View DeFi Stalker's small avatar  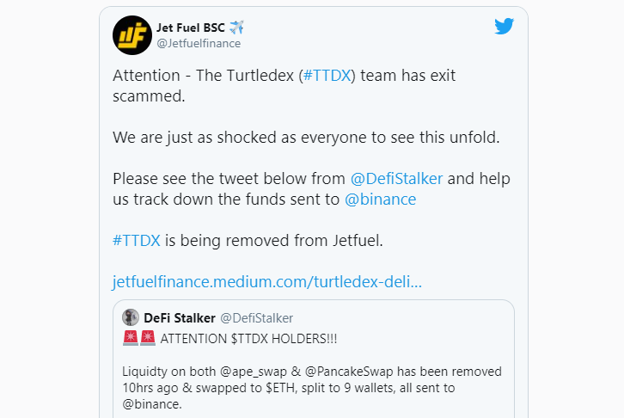(x=131, y=317)
